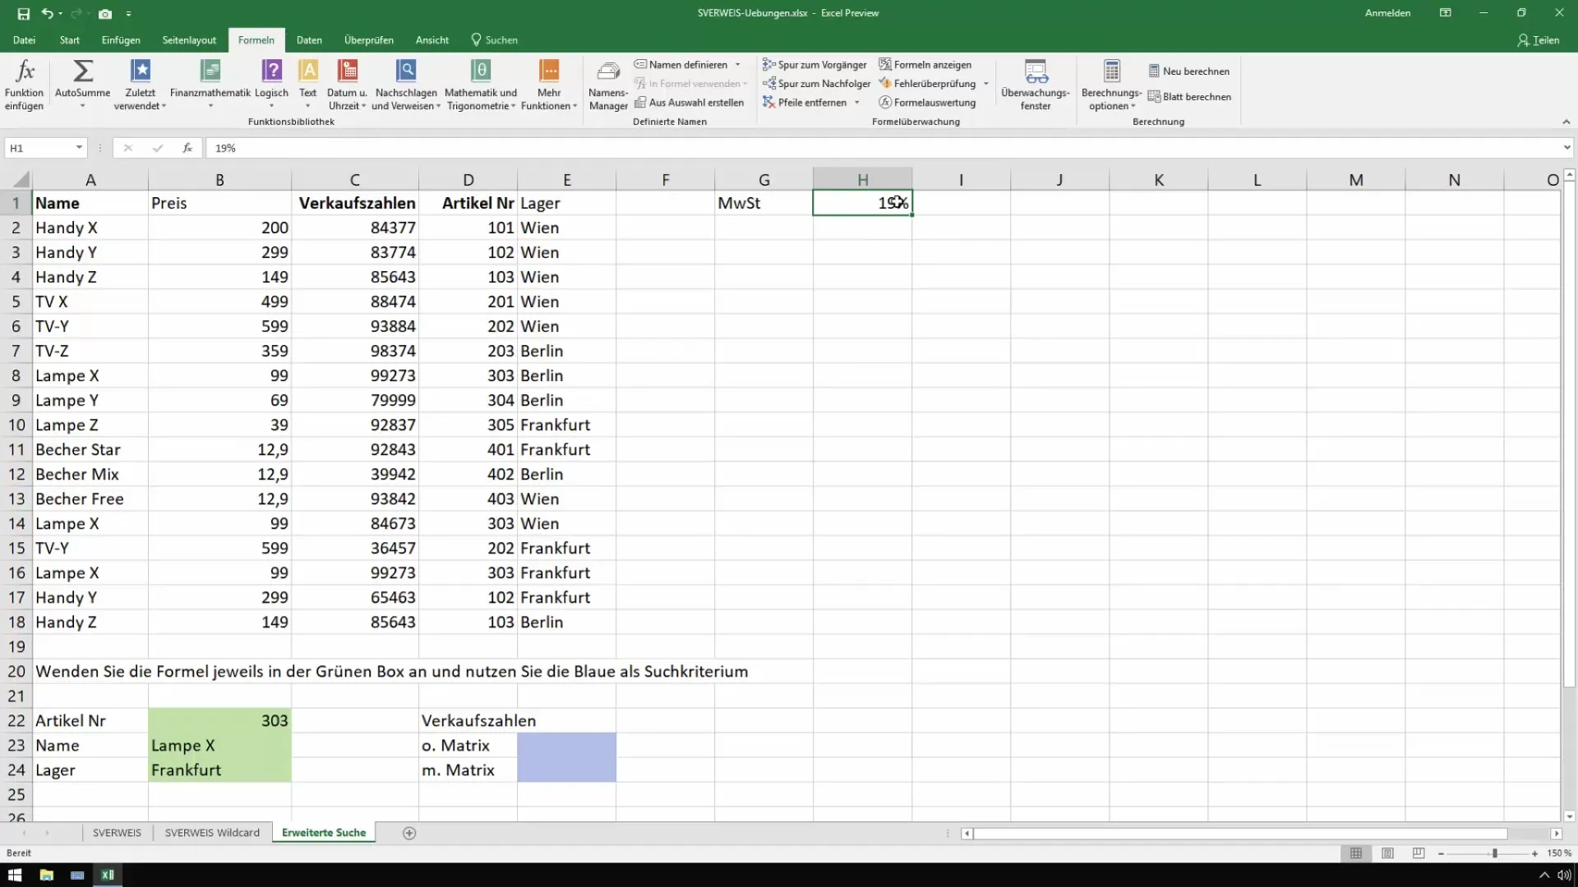This screenshot has width=1578, height=887.
Task: Switch to the Ansicht tab
Action: click(432, 40)
